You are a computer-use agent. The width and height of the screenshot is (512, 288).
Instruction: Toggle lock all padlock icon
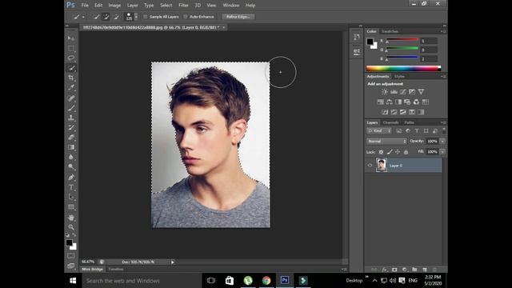click(406, 152)
